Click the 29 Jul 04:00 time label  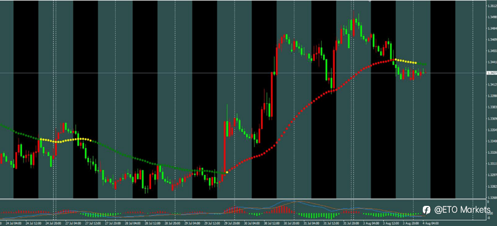pos(192,224)
